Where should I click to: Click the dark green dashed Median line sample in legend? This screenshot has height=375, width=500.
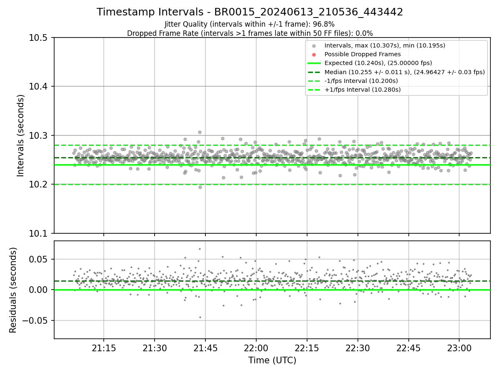[x=314, y=72]
